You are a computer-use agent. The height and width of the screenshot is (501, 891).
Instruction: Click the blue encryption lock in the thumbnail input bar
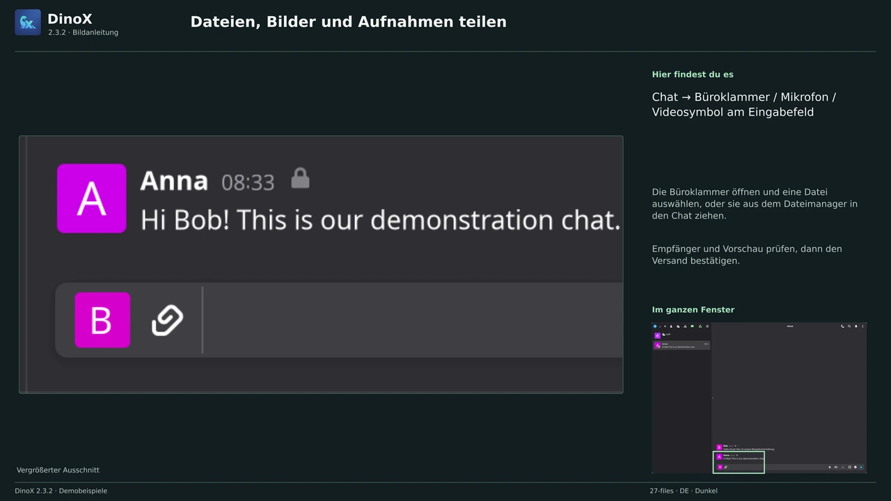coord(861,467)
